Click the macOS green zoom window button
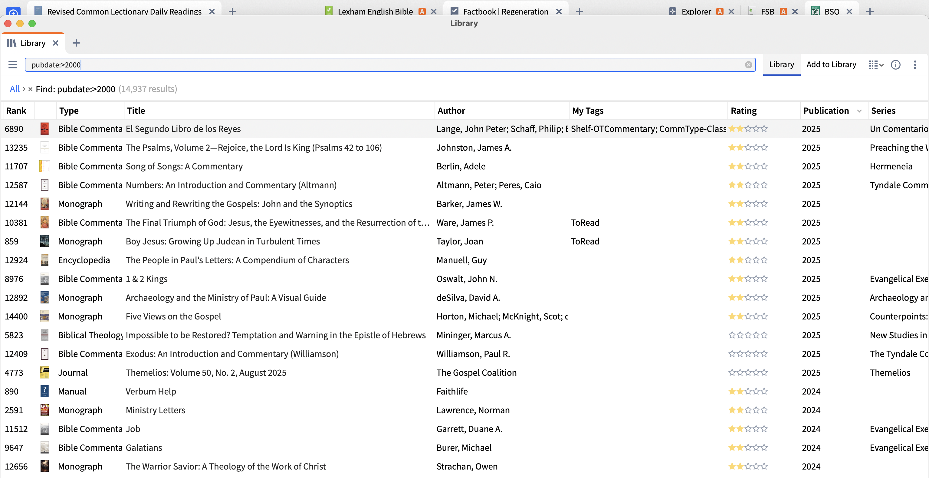929x478 pixels. tap(32, 23)
